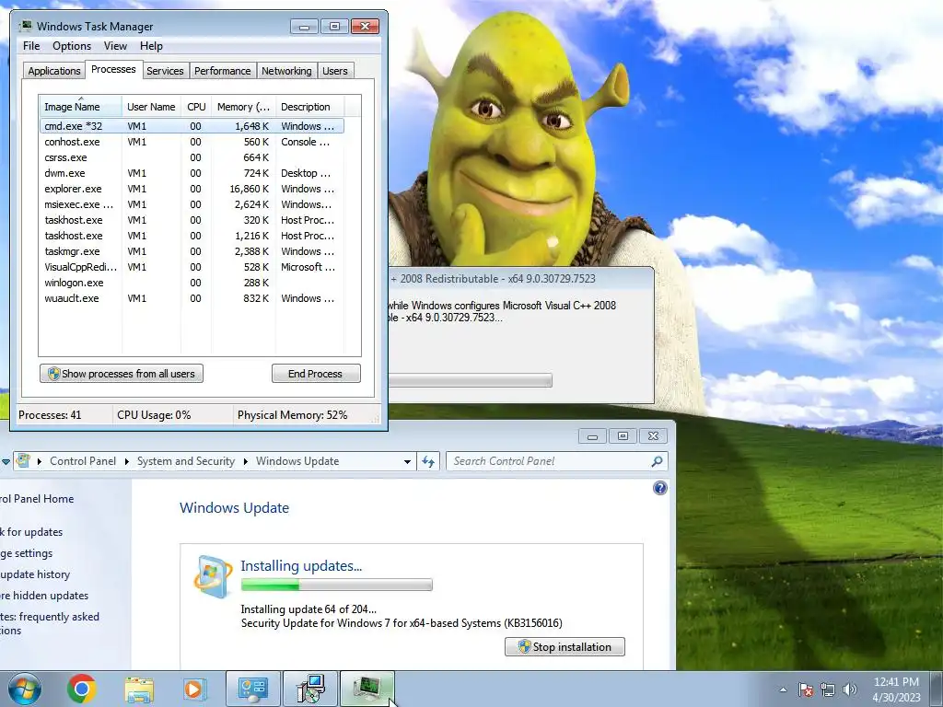Switch to the Networking tab
Viewport: 943px width, 707px height.
(286, 71)
